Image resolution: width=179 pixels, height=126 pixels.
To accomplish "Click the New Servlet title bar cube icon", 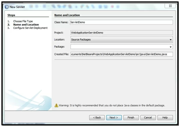I will tap(7, 7).
